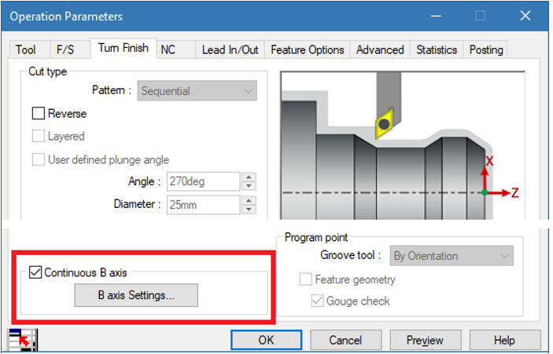Click the yellow turning insert in preview
This screenshot has height=354, width=553.
click(x=384, y=124)
